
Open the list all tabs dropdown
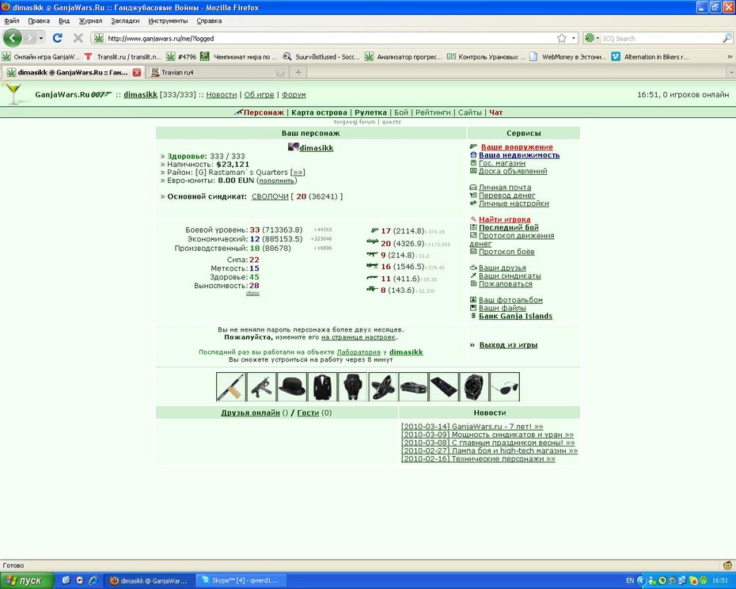731,72
